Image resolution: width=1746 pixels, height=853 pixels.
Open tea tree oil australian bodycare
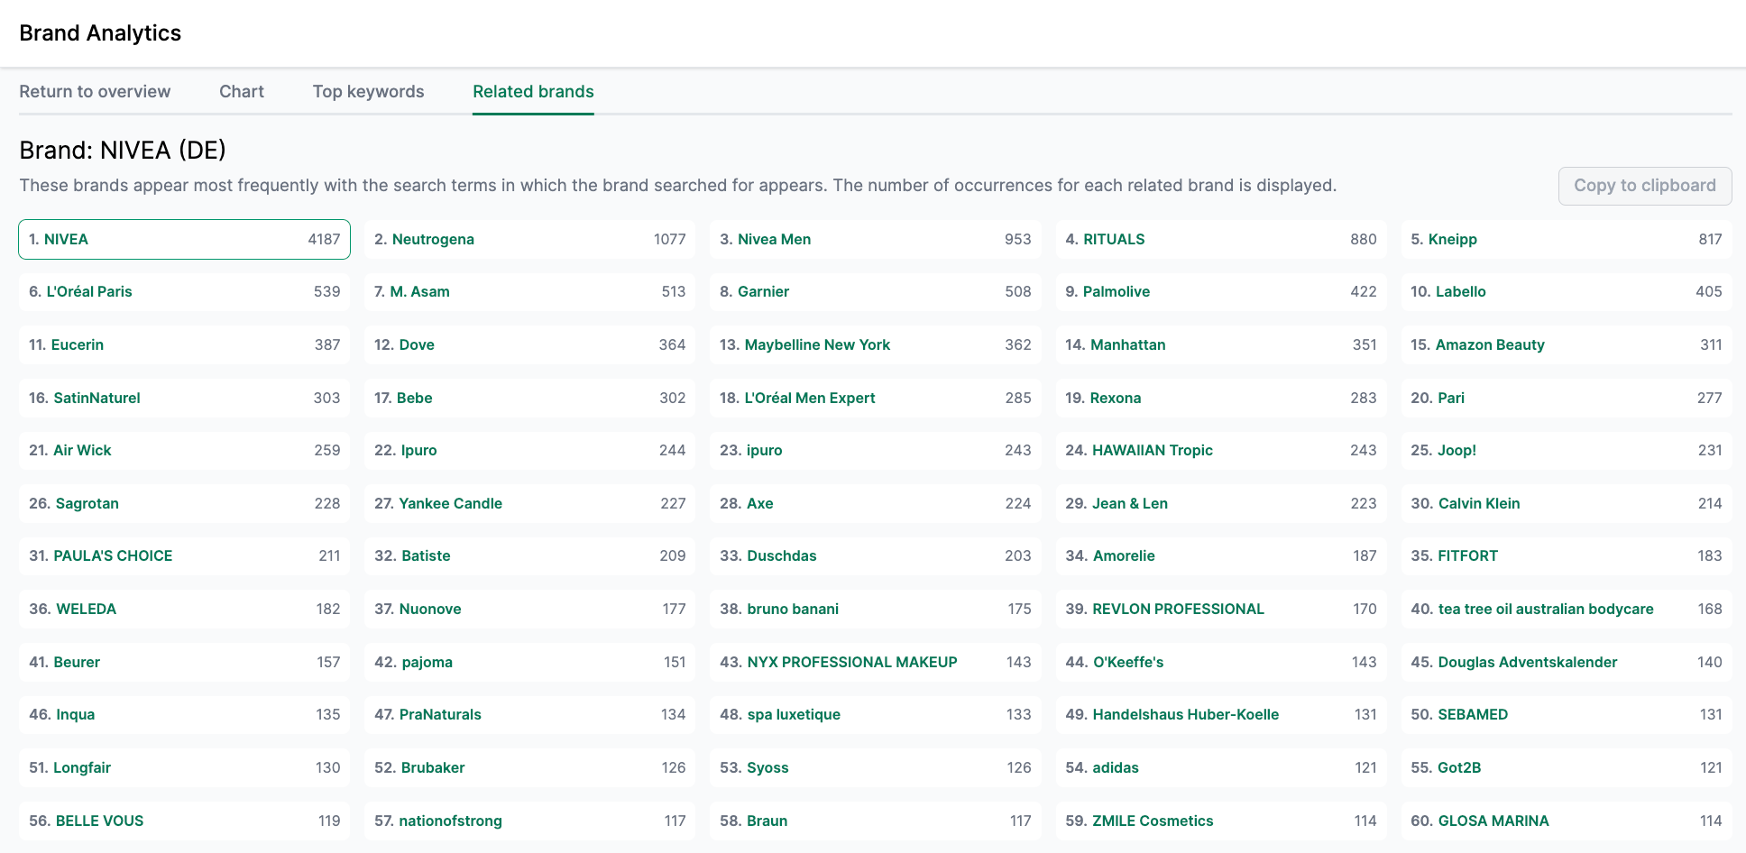click(1545, 609)
